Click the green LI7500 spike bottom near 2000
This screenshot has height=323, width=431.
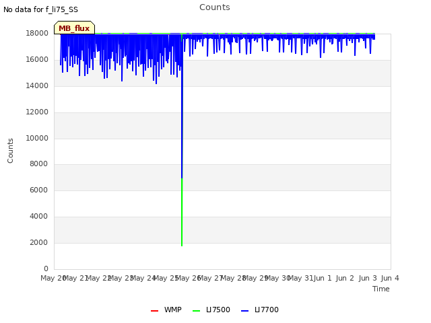[x=182, y=244]
